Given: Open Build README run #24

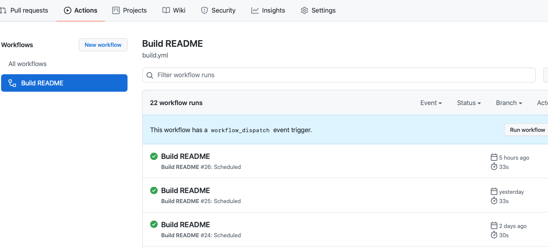Looking at the screenshot, I should 186,225.
